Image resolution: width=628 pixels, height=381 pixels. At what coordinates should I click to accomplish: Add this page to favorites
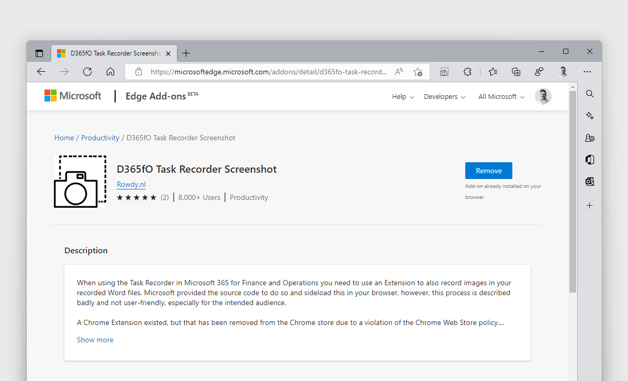[x=418, y=72]
